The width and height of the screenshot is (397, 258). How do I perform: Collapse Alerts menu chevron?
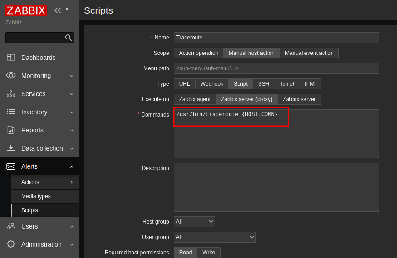[72, 167]
